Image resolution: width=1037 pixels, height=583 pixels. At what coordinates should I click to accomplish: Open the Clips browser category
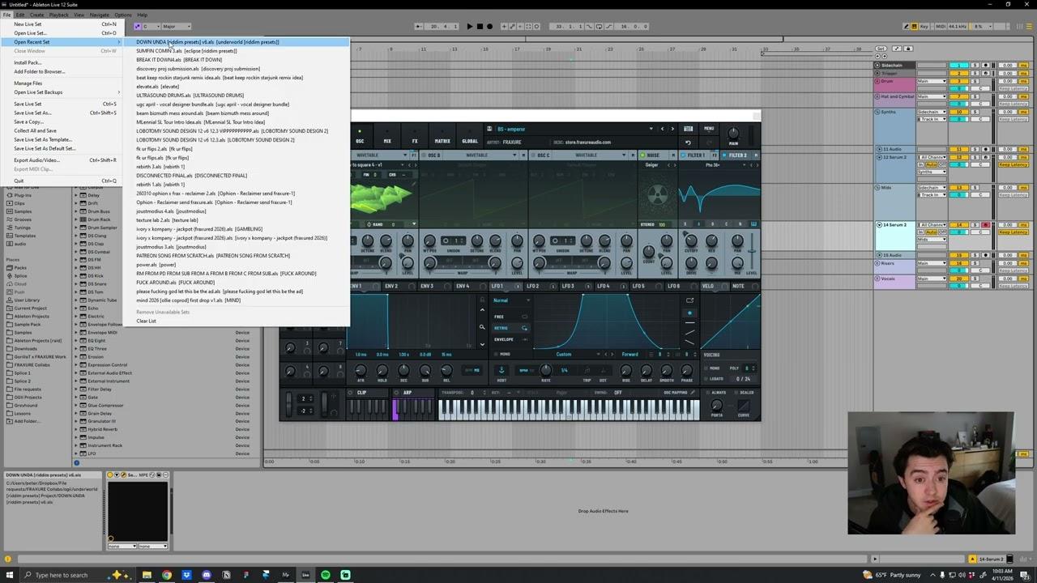click(x=19, y=203)
